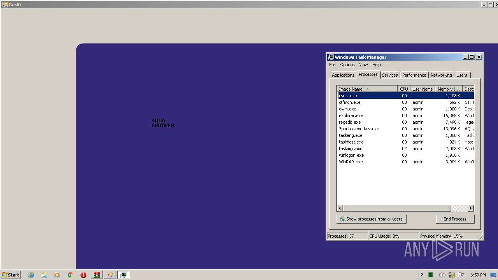Open the File menu in Task Manager
Image resolution: width=498 pixels, height=280 pixels.
click(332, 65)
